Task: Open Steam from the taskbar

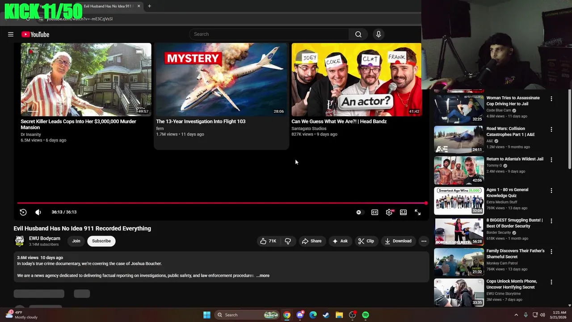Action: pos(326,315)
